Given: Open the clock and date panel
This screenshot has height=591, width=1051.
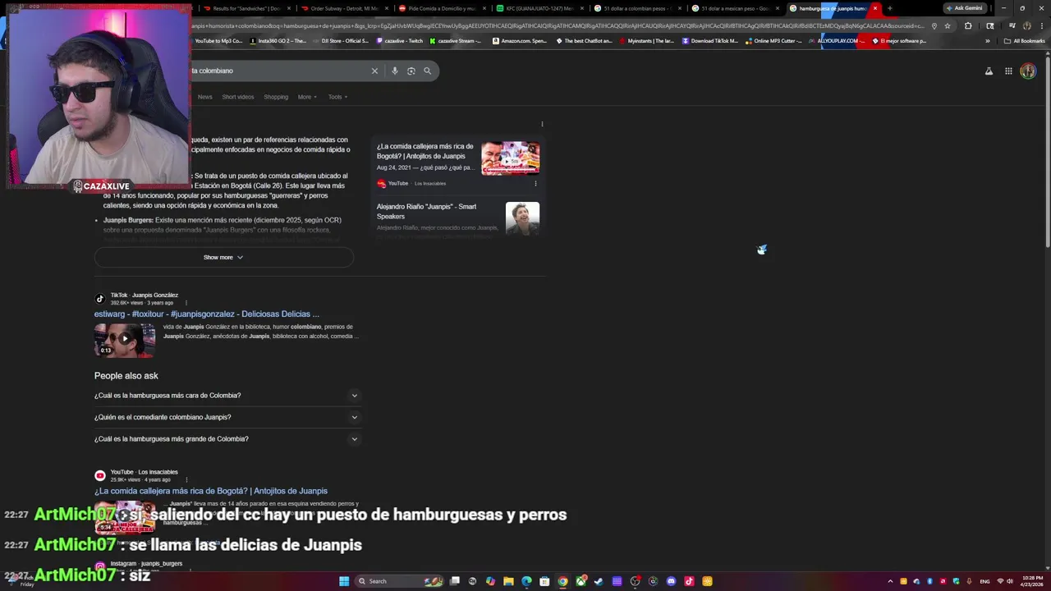Looking at the screenshot, I should click(1032, 581).
